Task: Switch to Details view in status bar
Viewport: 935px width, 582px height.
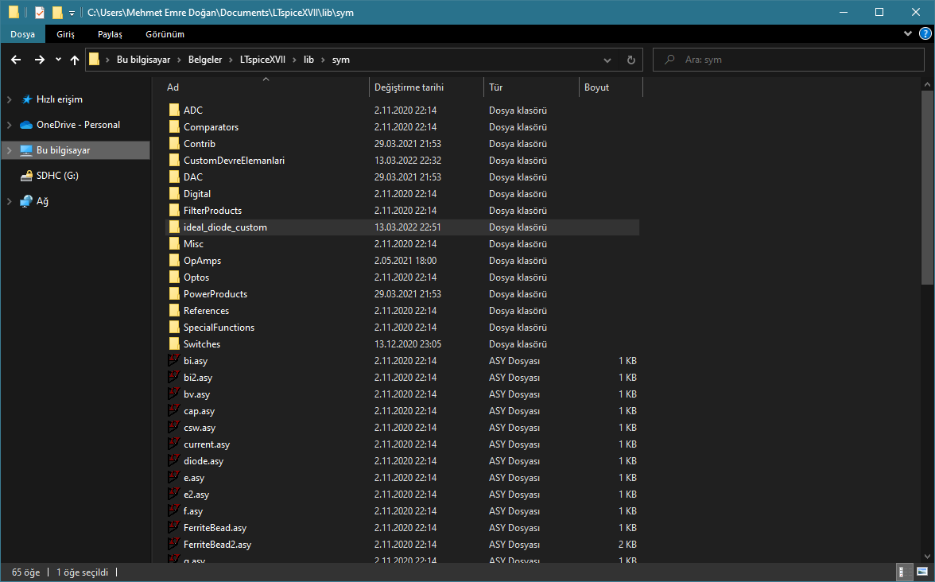Action: [x=904, y=572]
